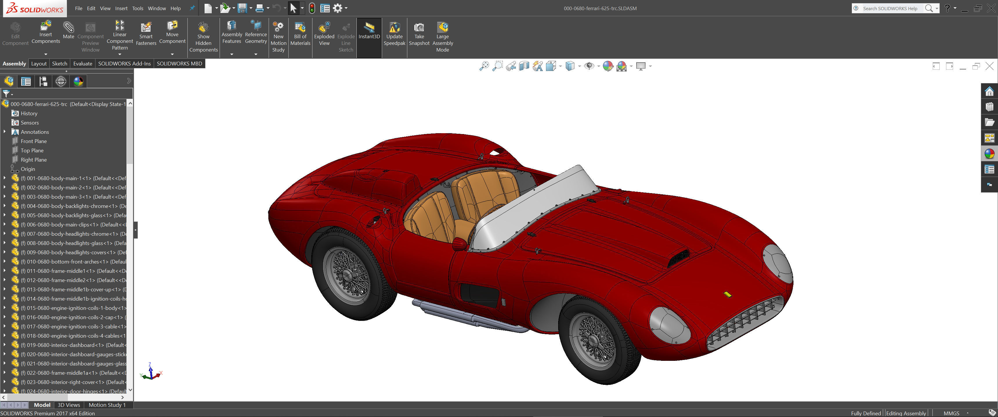Open the File Explorer task pane tab
This screenshot has width=998, height=417.
pyautogui.click(x=989, y=122)
